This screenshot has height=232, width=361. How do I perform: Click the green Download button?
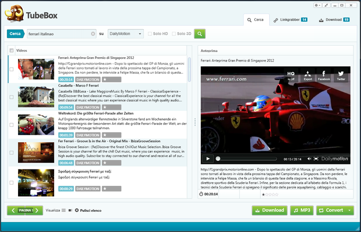[x=270, y=210]
